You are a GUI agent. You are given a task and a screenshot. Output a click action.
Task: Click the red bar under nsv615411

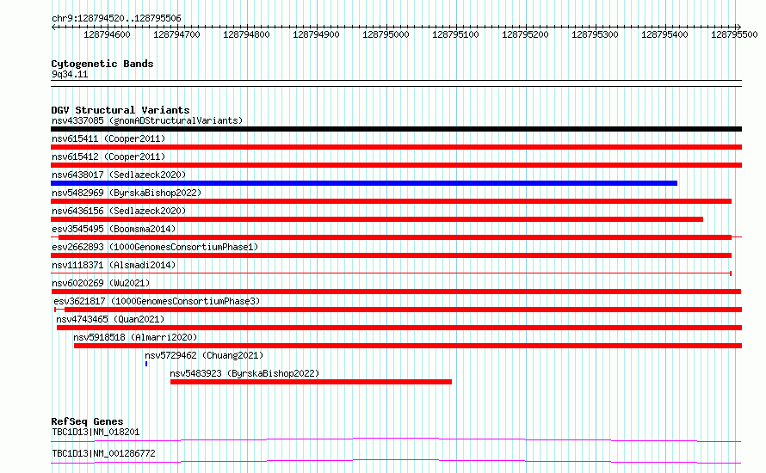pos(396,147)
